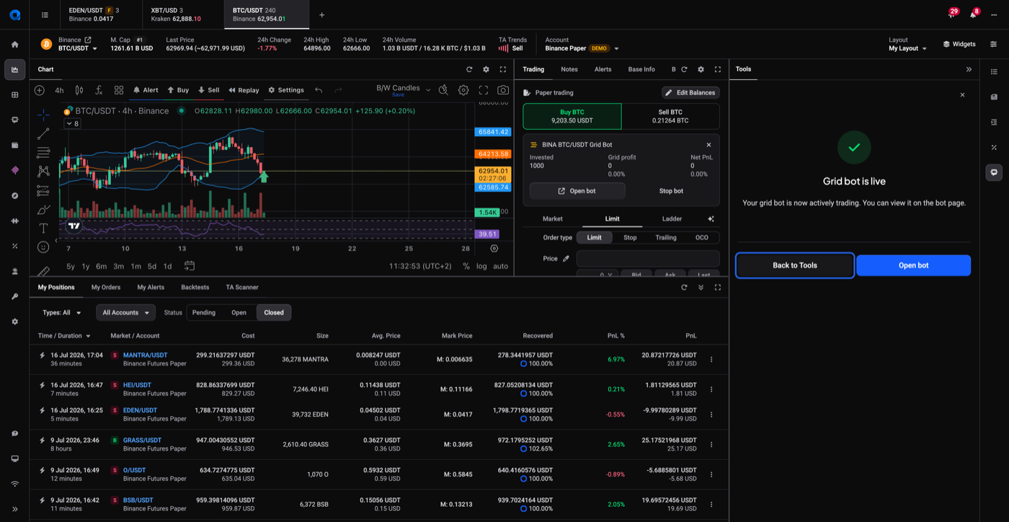Open the BTC/USDT market dropdown
This screenshot has width=1009, height=522.
[x=78, y=48]
